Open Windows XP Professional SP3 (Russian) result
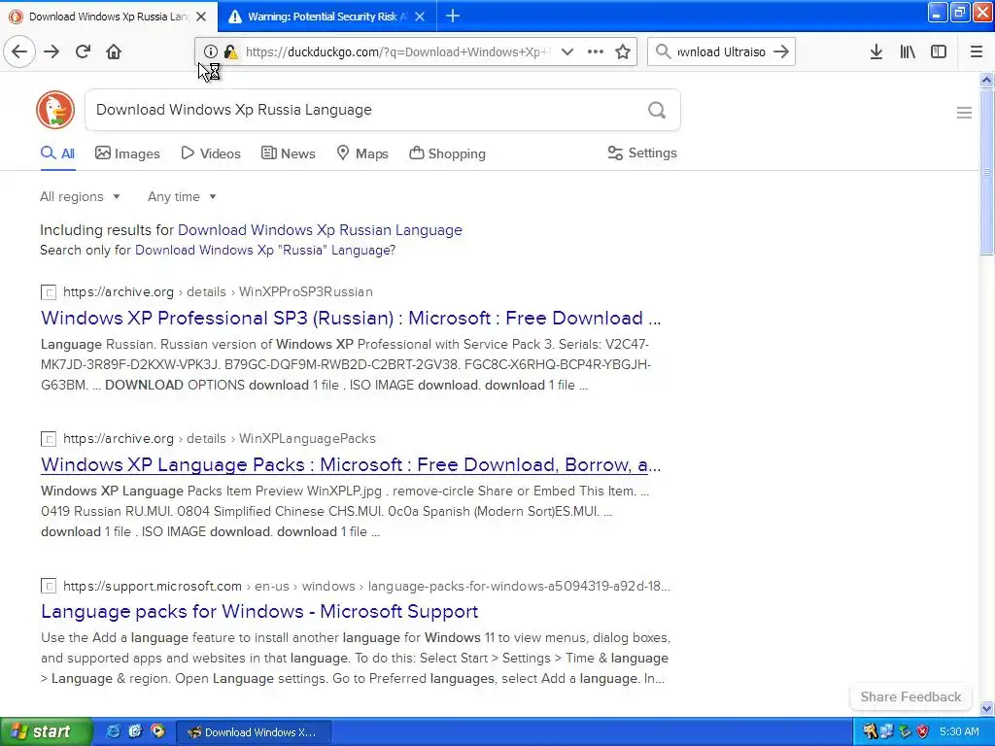The width and height of the screenshot is (995, 746). [x=351, y=318]
